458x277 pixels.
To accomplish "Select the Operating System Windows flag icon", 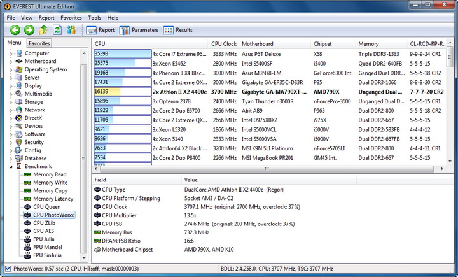I will coord(19,69).
